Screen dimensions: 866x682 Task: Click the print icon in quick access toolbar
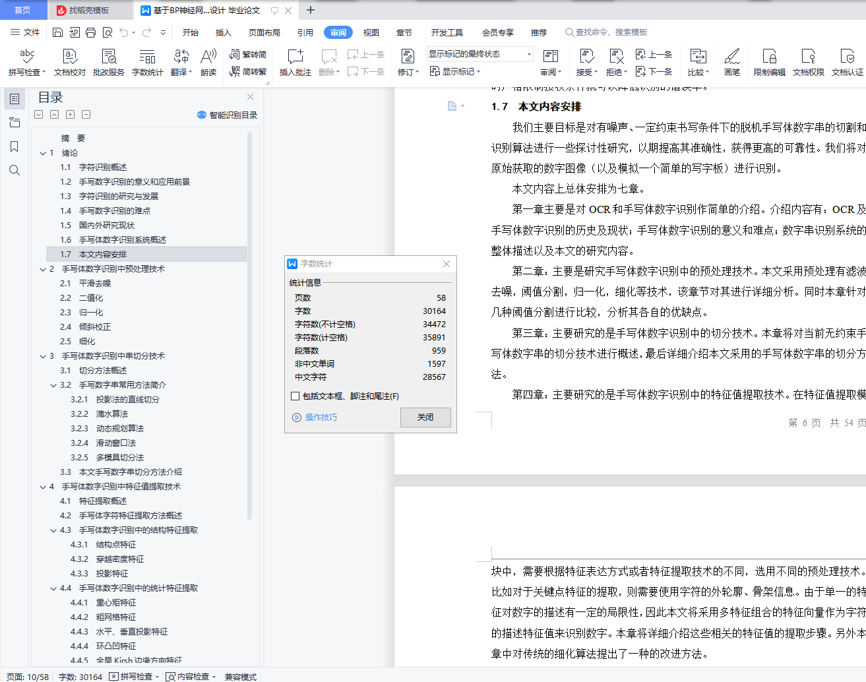tap(91, 32)
